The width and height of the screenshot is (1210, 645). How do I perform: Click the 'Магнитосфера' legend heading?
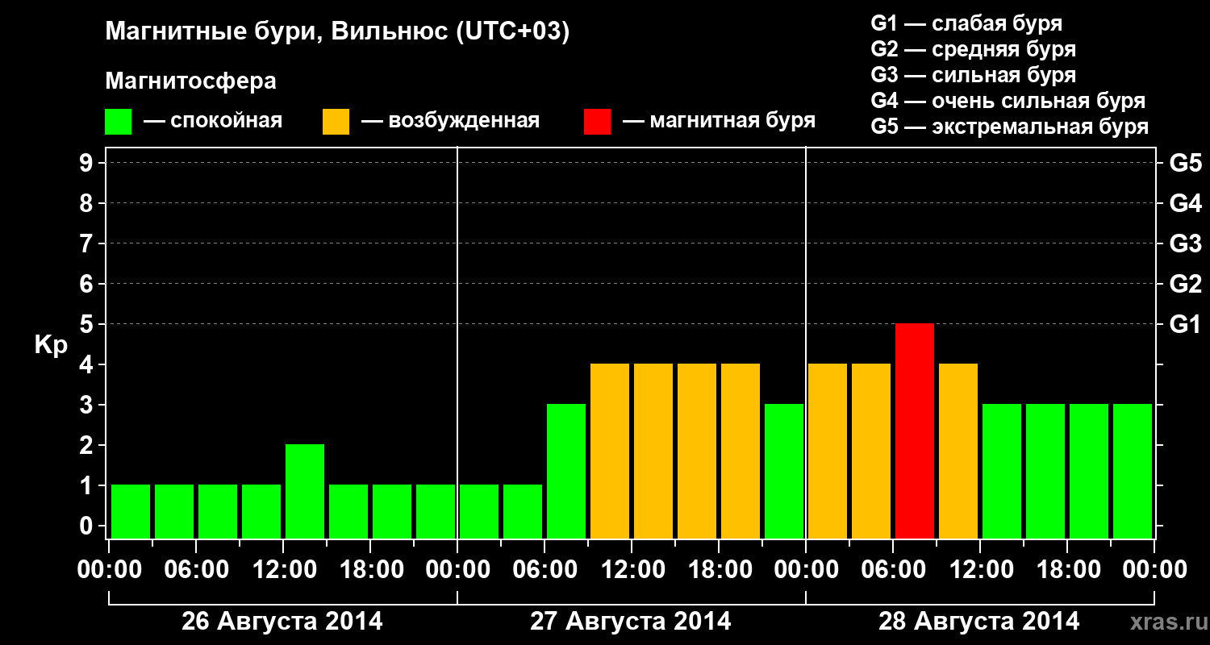click(x=190, y=81)
